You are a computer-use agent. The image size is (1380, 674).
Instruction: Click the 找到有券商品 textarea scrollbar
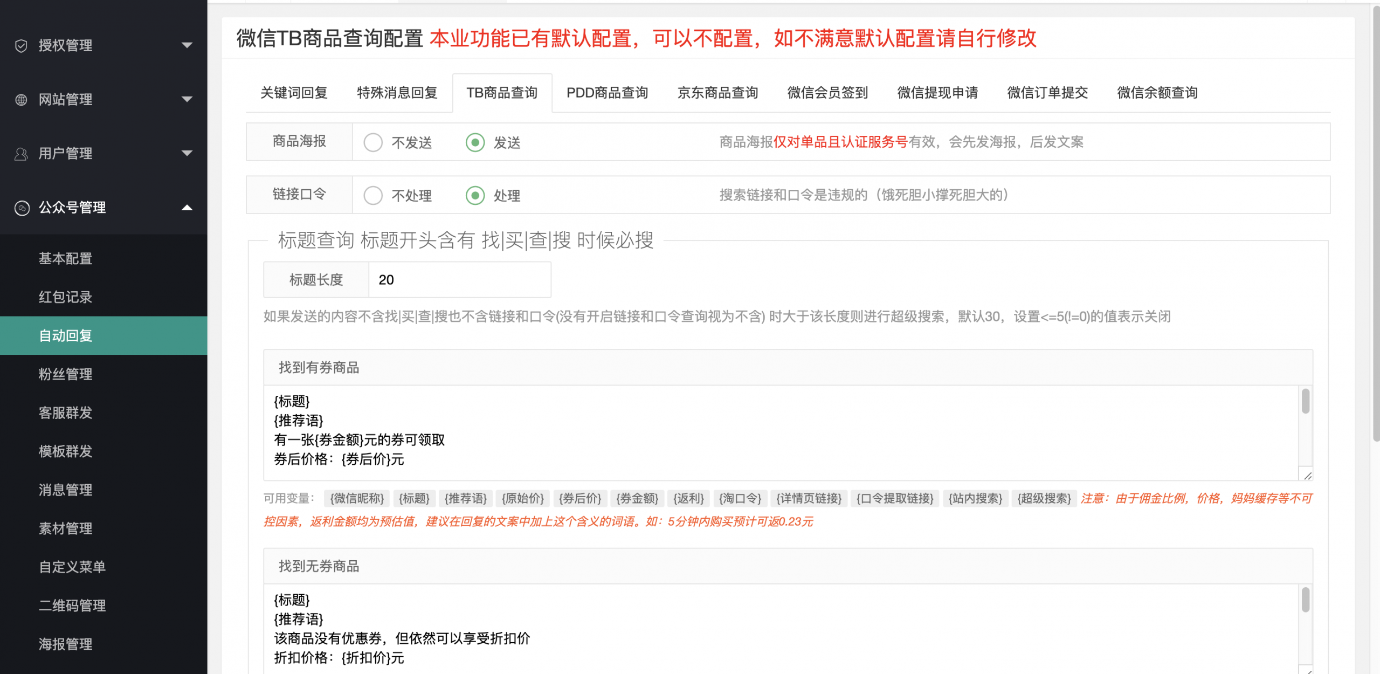click(x=1306, y=401)
